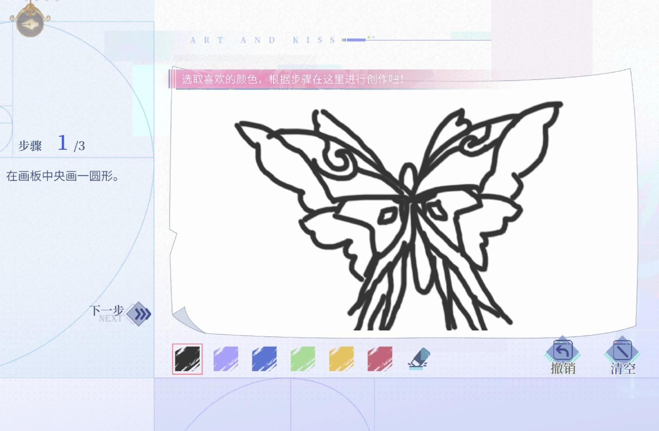Pick the yellow crayon color
659x431 pixels.
click(341, 359)
